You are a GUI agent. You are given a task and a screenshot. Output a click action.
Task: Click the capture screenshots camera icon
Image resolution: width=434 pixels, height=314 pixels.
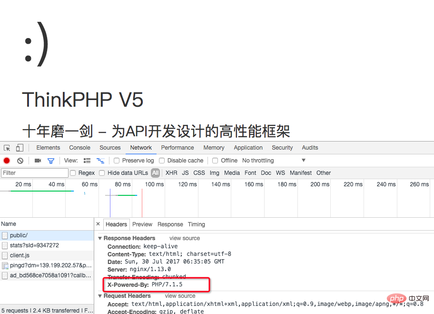pyautogui.click(x=38, y=161)
